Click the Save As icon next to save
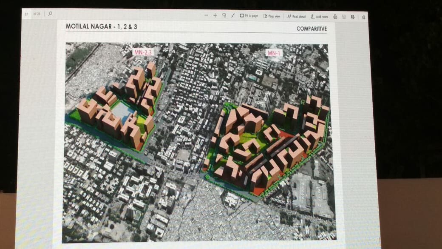 (353, 17)
